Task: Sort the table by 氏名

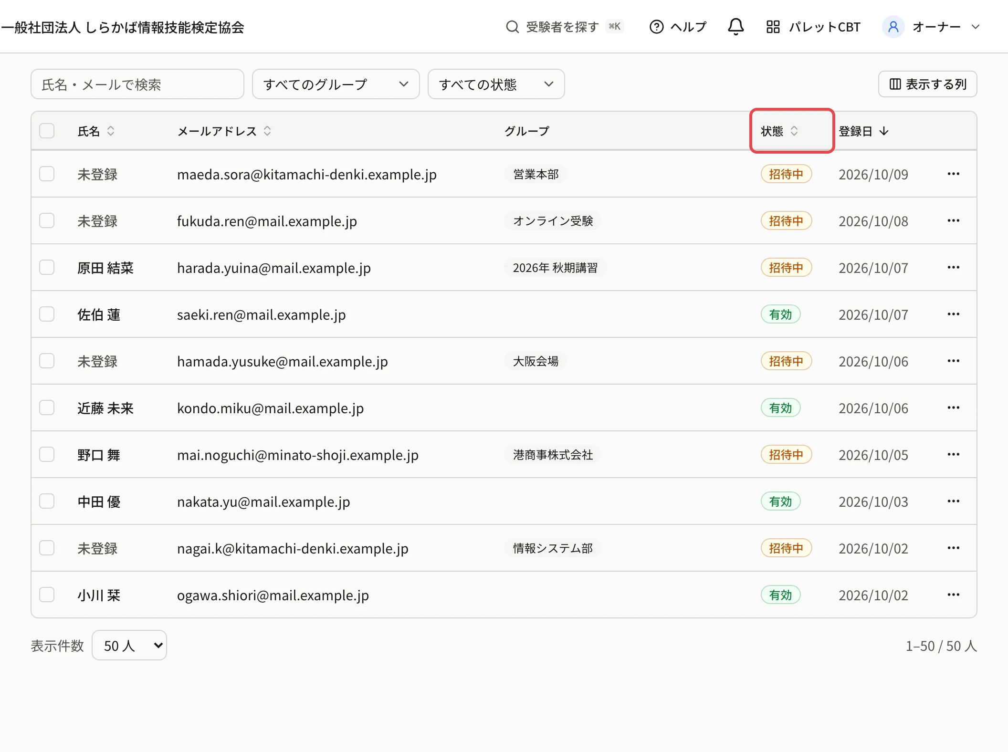Action: 96,131
